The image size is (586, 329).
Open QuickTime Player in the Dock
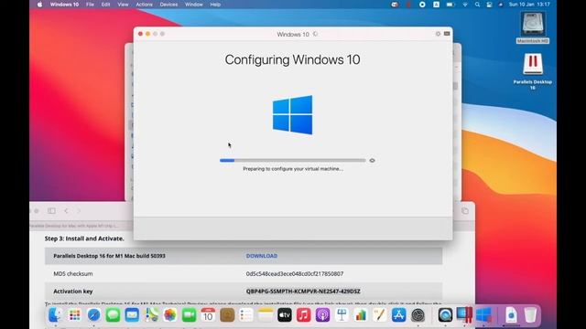(445, 315)
